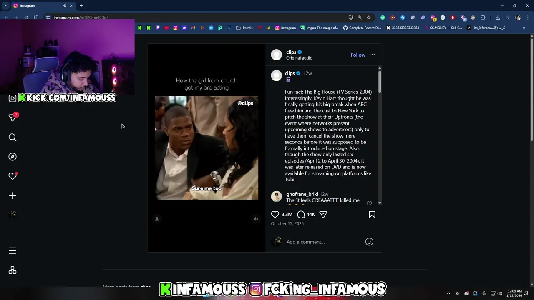Viewport: 534px width, 300px height.
Task: Open the 'Also from Meta' grid icon
Action: (13, 270)
